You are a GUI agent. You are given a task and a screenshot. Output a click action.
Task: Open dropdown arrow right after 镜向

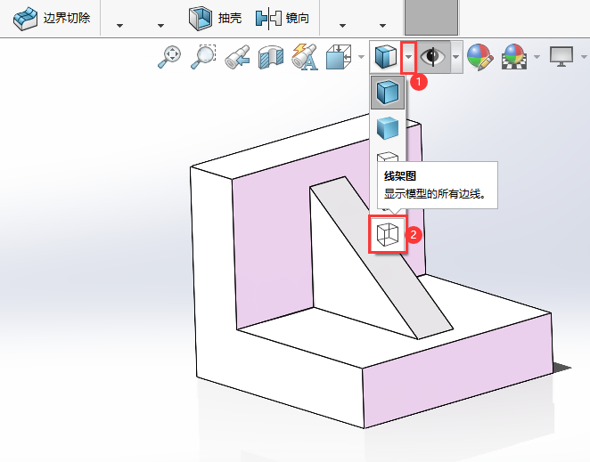(x=342, y=26)
